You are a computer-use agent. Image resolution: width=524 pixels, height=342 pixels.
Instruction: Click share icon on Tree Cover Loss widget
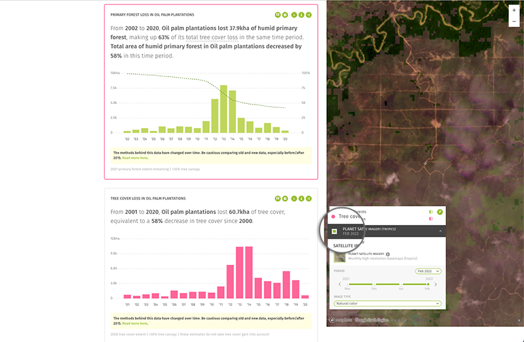[309, 197]
